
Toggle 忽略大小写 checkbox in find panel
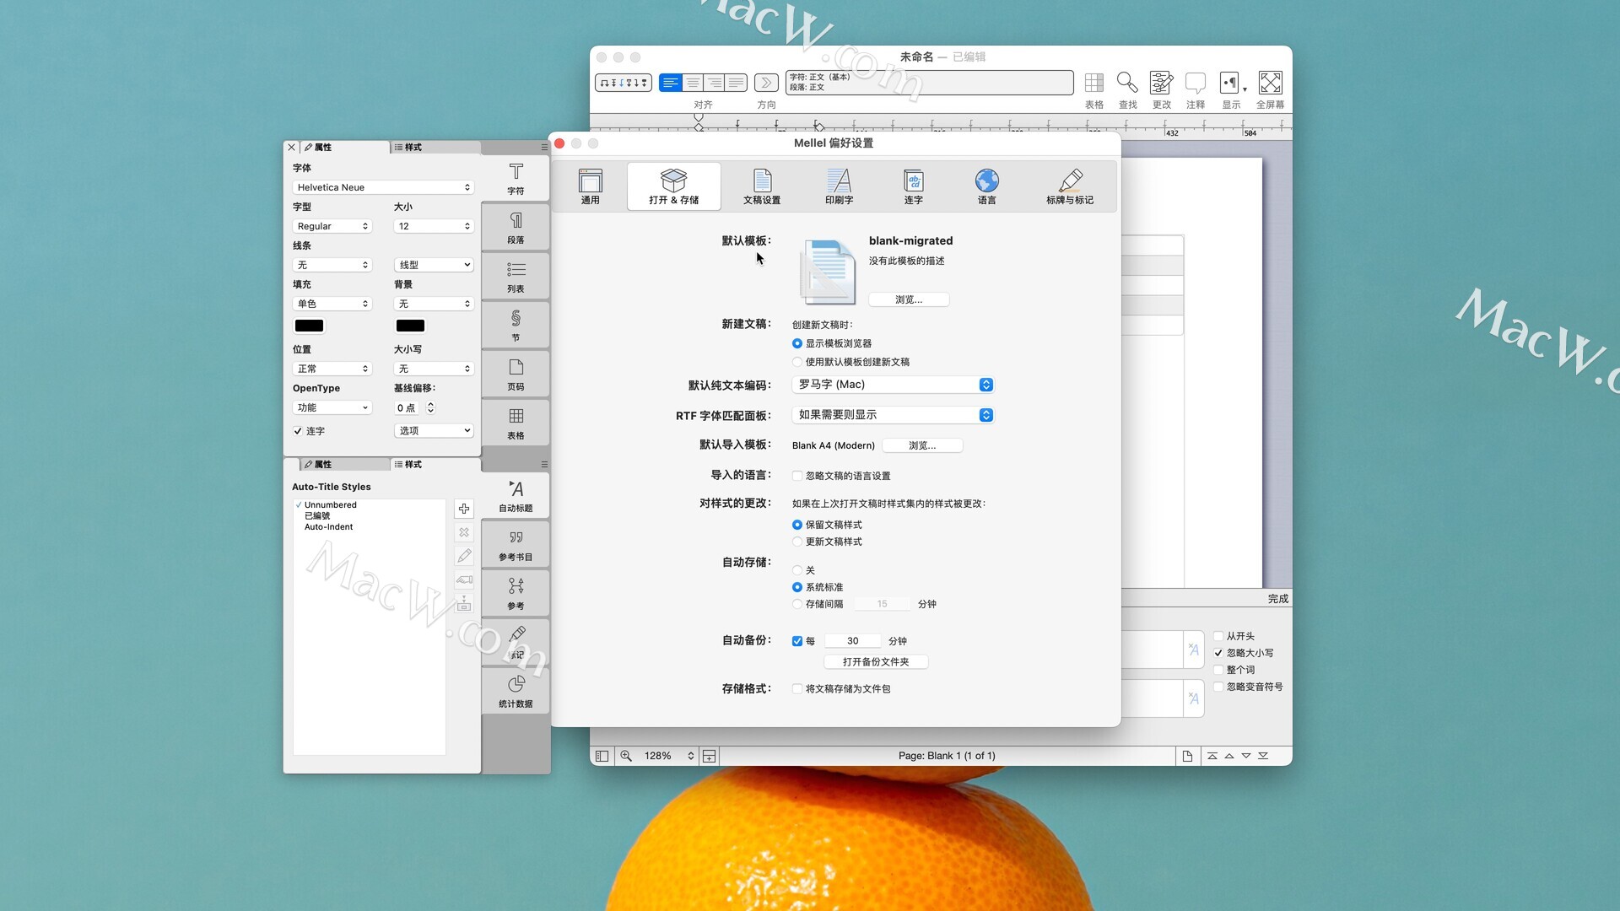pos(1218,653)
